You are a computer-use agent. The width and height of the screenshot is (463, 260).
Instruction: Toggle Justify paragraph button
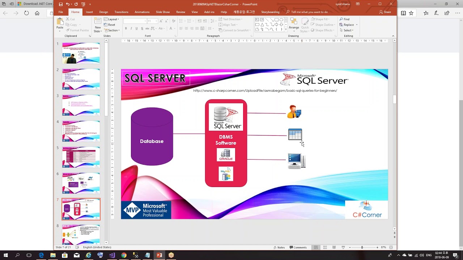[x=197, y=28]
